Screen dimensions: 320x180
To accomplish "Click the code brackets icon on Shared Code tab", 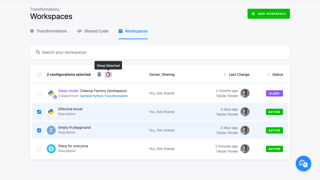I will coord(79,31).
